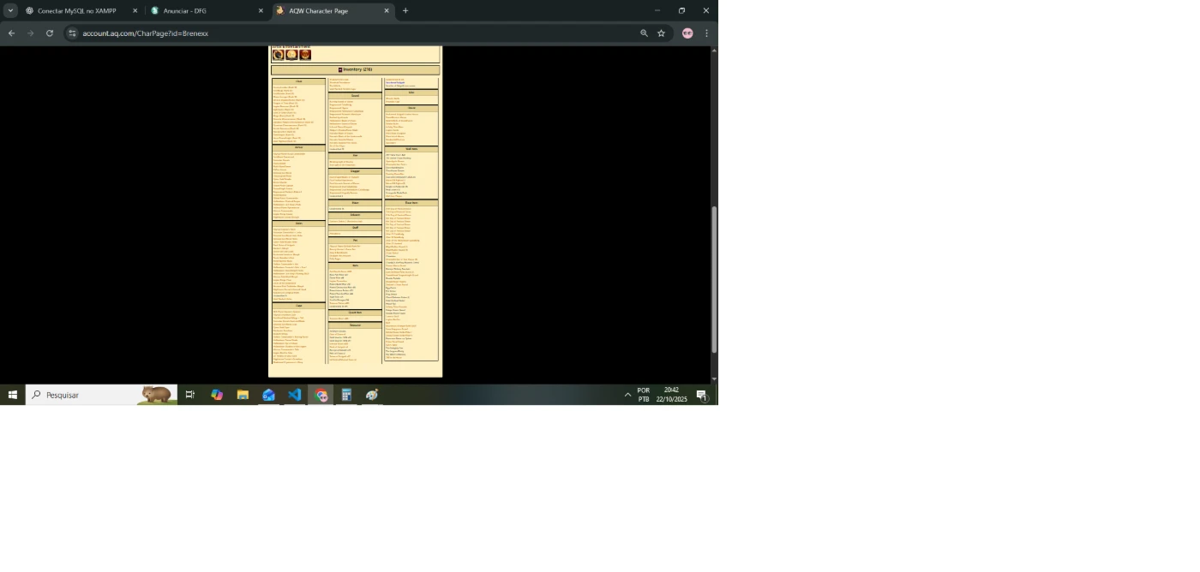Open a new browser tab
The width and height of the screenshot is (1200, 572).
tap(405, 11)
